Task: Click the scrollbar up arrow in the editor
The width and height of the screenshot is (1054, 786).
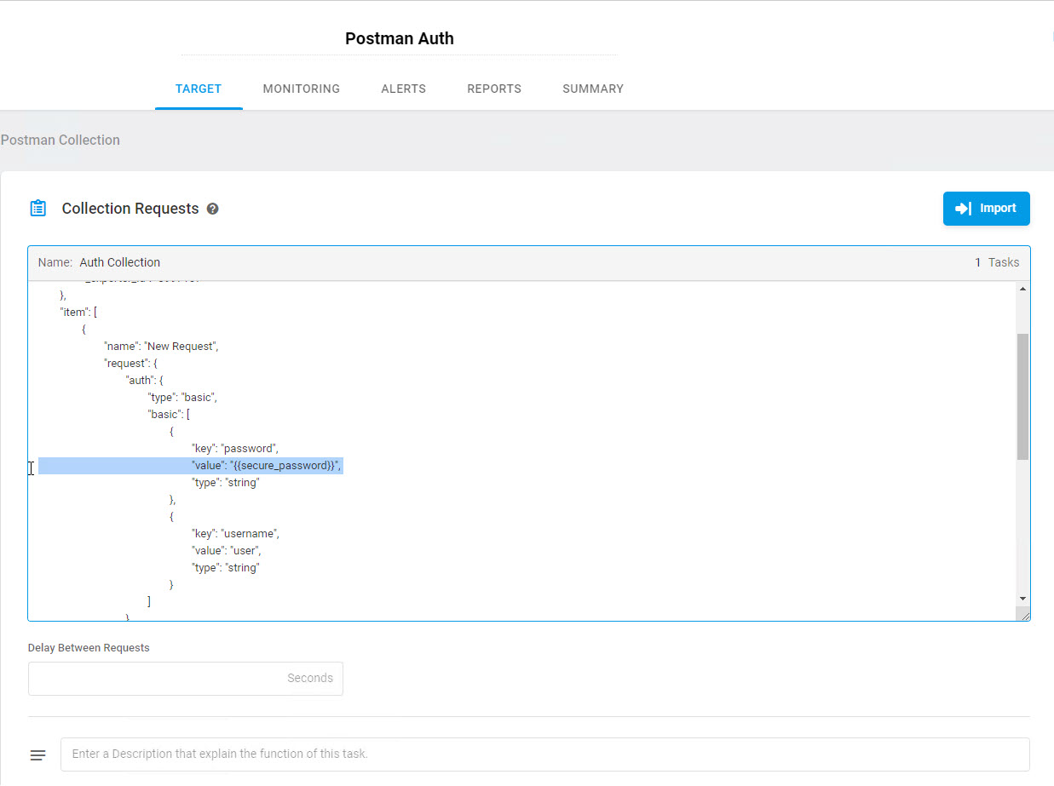Action: coord(1023,288)
